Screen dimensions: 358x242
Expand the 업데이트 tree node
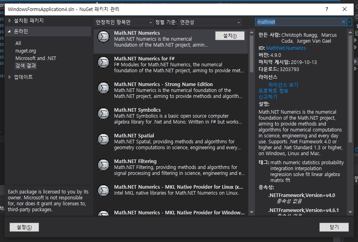[9, 77]
